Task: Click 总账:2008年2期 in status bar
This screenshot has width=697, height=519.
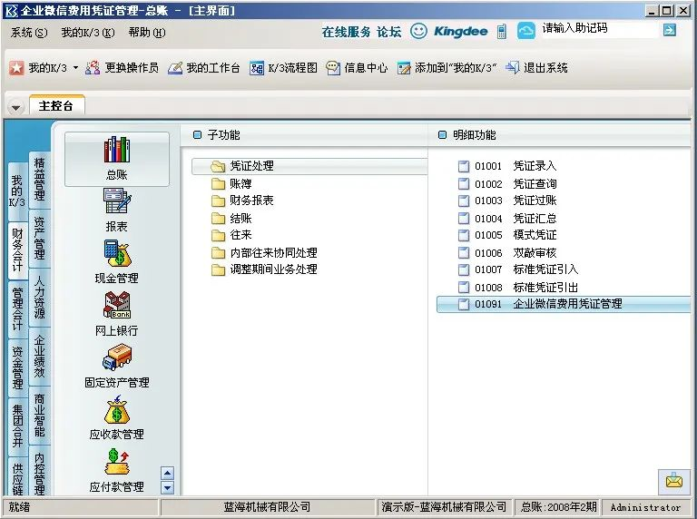Action: click(x=558, y=507)
